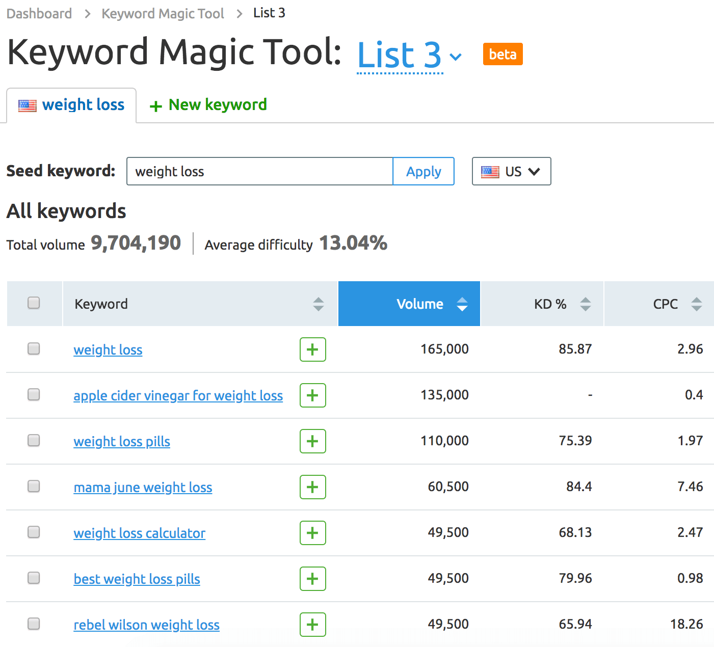Click the average difficulty value 13.04%

(353, 243)
